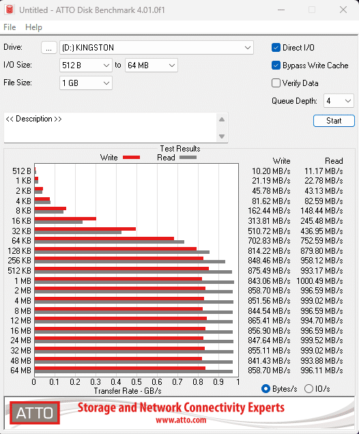Click the 64 MB read value 996.11 MB/s
359x434 pixels.
coord(321,371)
